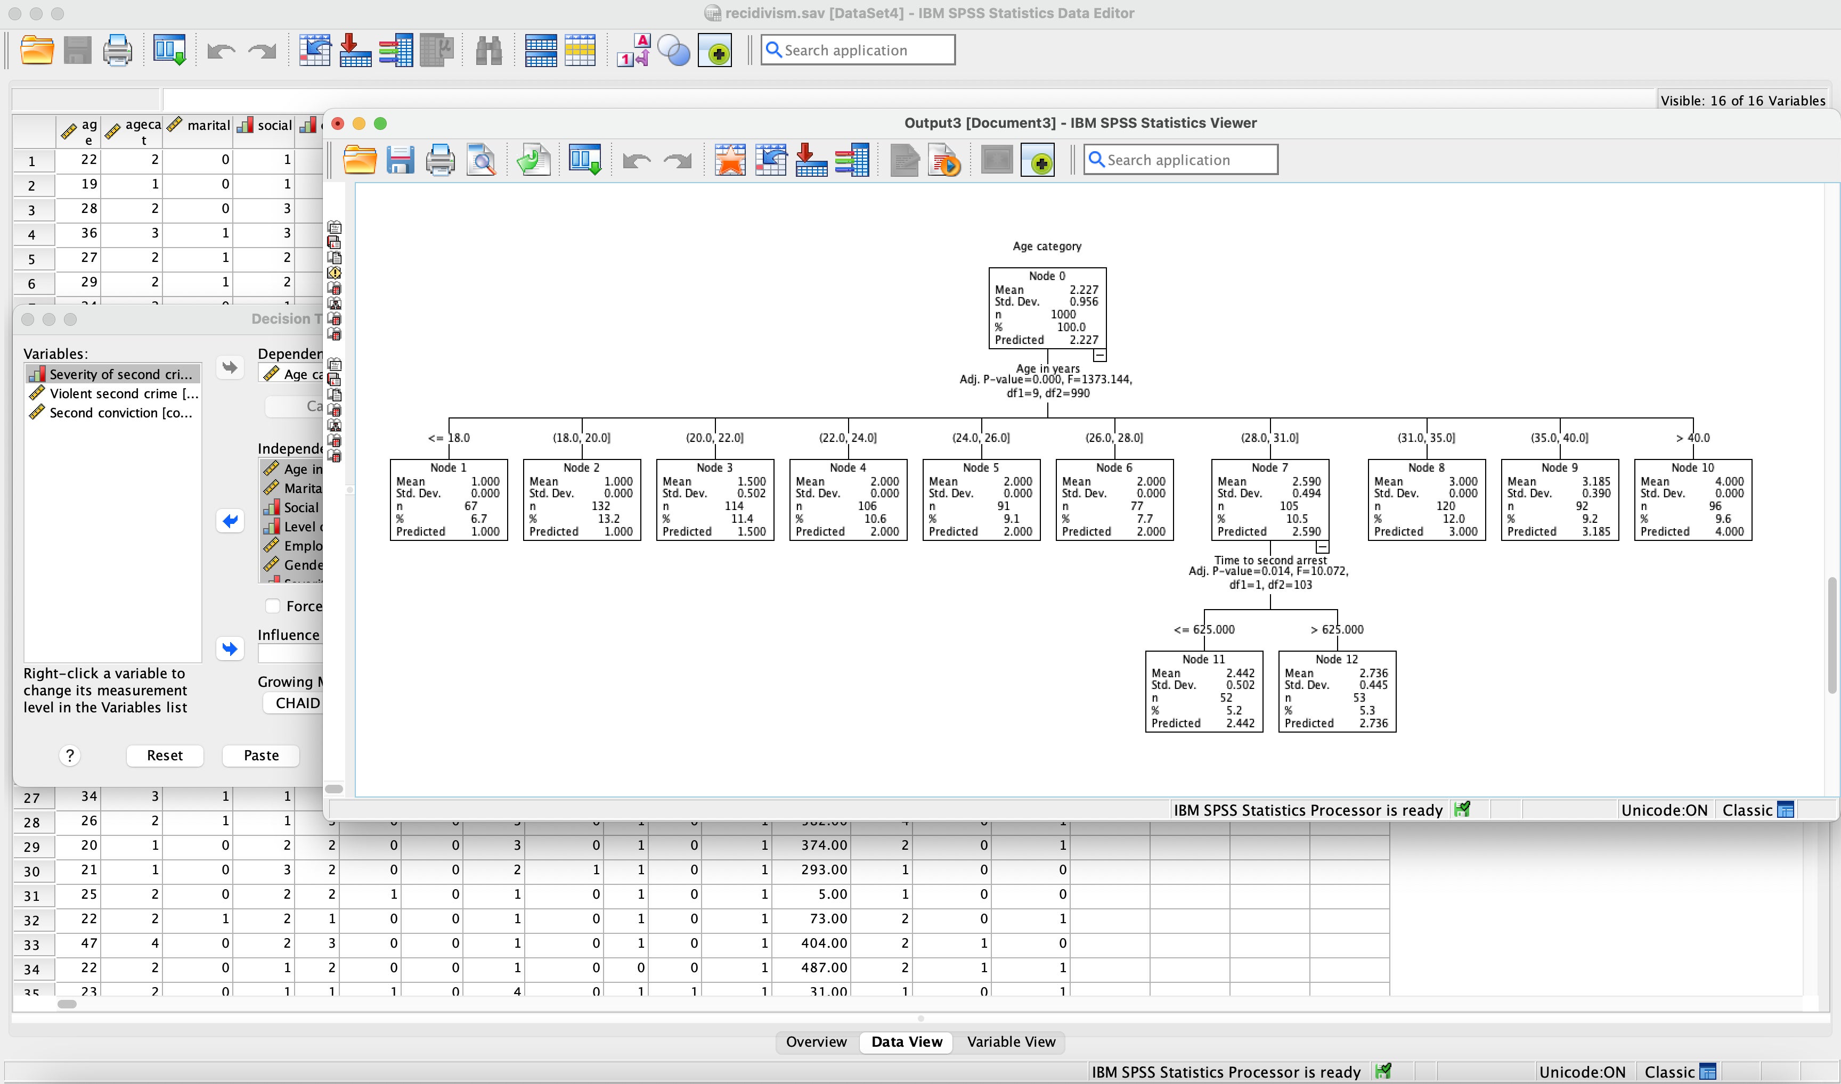Screen dimensions: 1841x1084
Task: Click Search application field in Viewer
Action: pos(1180,159)
